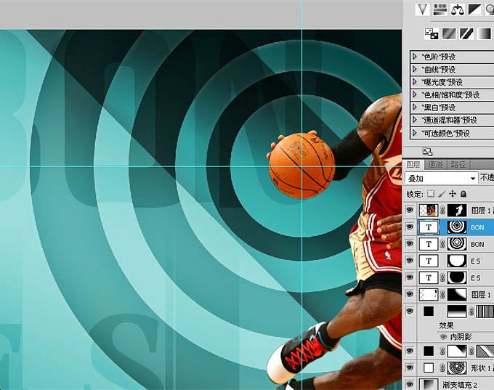Click the 效果 effects label
The width and height of the screenshot is (494, 390).
pos(446,325)
